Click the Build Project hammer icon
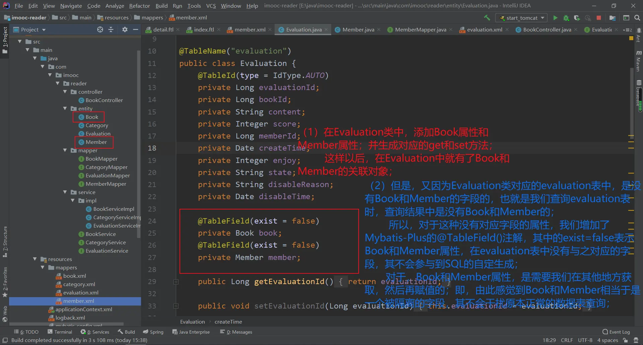 [487, 18]
